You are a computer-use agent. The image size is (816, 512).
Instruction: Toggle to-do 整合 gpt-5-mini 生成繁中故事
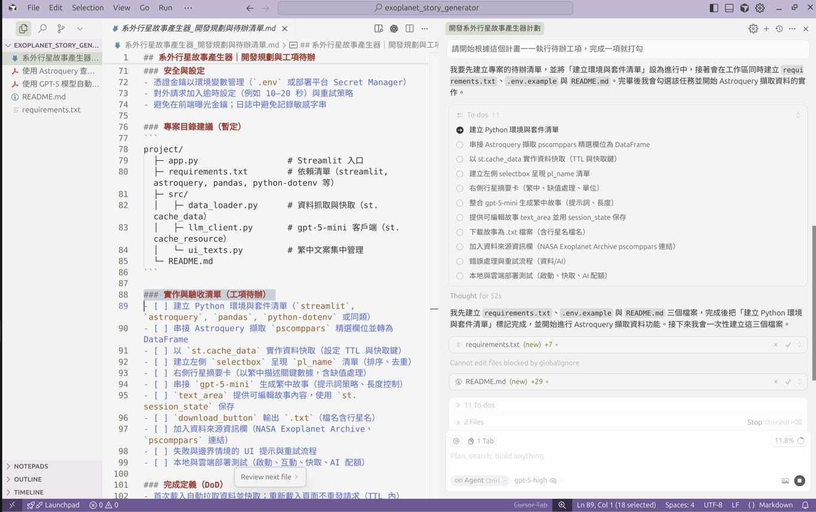(459, 203)
